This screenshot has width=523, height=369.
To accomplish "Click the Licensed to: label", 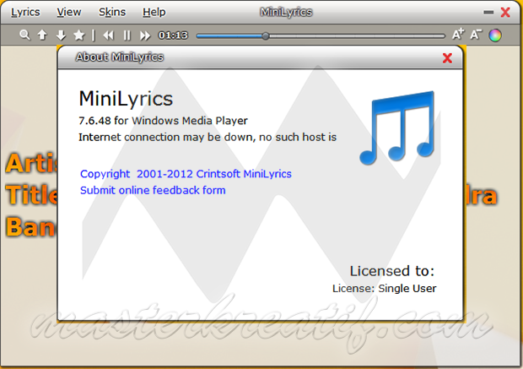I will pos(392,271).
